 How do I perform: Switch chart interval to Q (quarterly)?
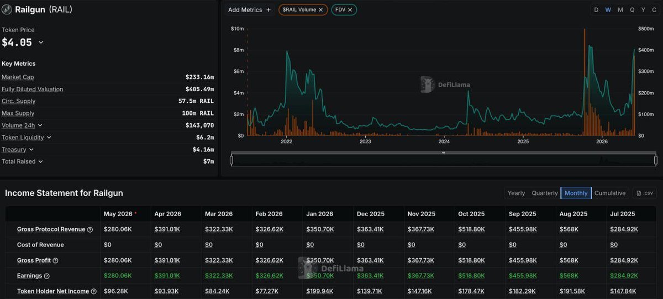632,10
